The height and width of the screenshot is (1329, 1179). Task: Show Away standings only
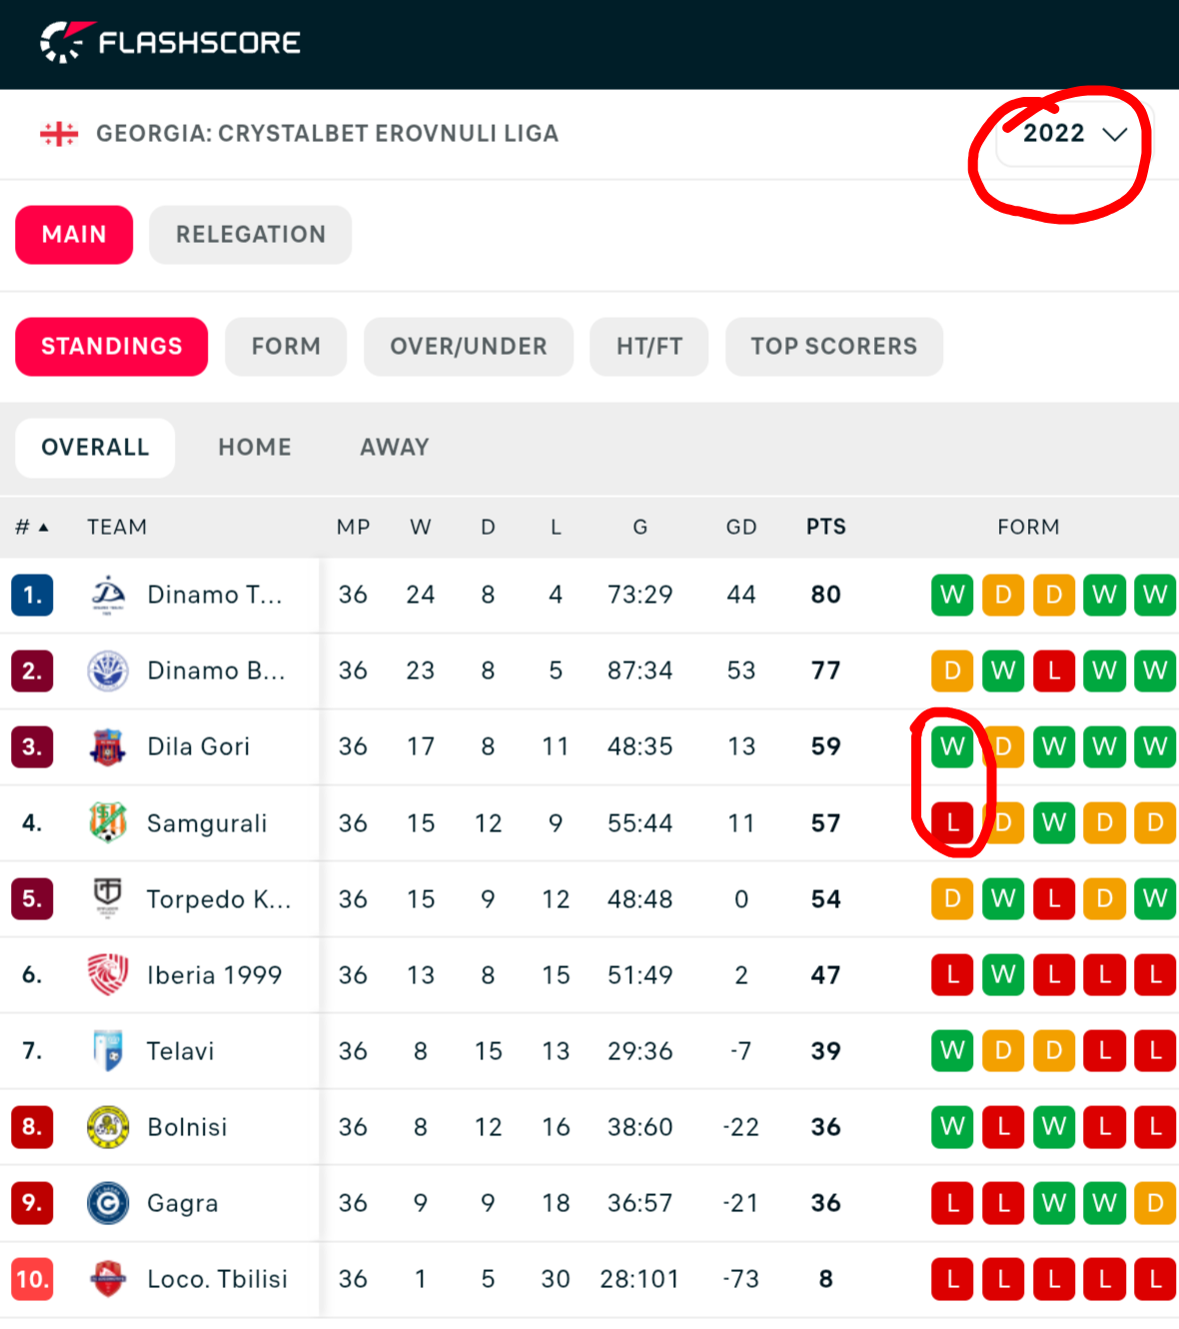tap(395, 448)
